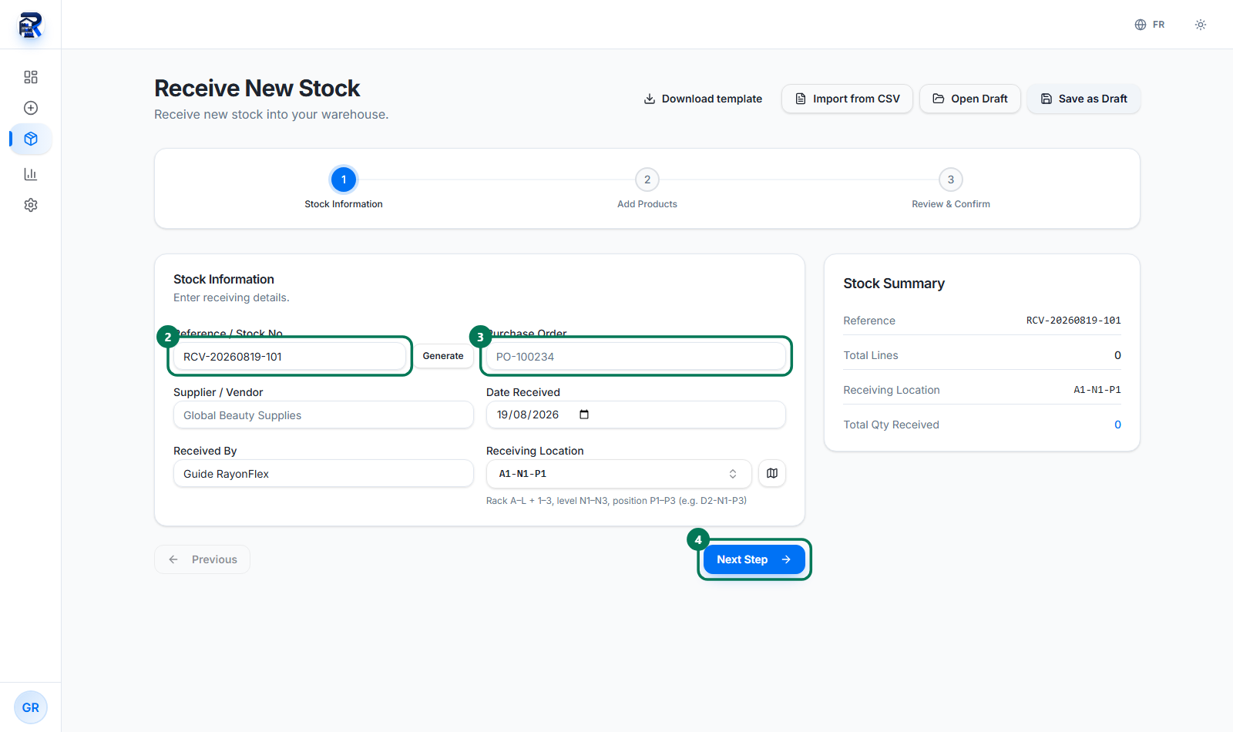Click the RCV-20260819-101 summary reference value
The image size is (1233, 732).
coord(1073,321)
